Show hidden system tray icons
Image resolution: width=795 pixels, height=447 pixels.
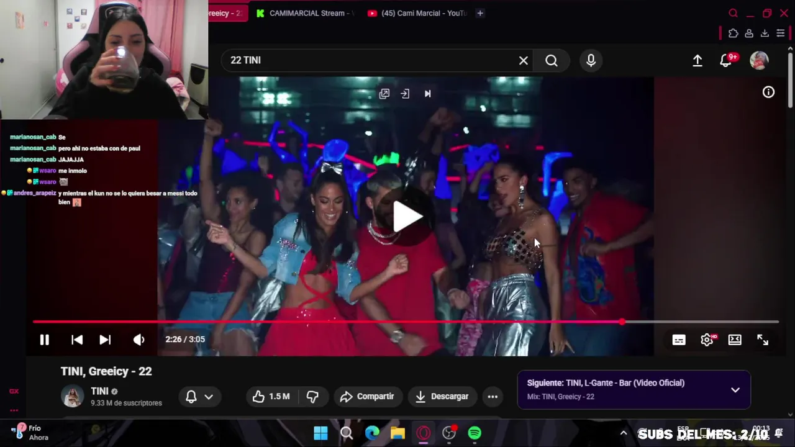pos(624,433)
